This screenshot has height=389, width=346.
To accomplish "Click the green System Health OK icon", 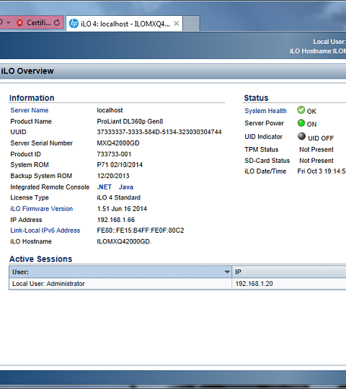I will 301,110.
